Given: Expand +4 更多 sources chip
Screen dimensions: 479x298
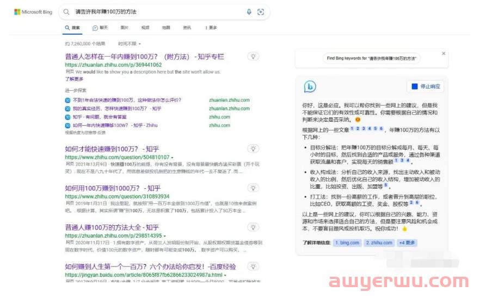Looking at the screenshot, I should [407, 243].
